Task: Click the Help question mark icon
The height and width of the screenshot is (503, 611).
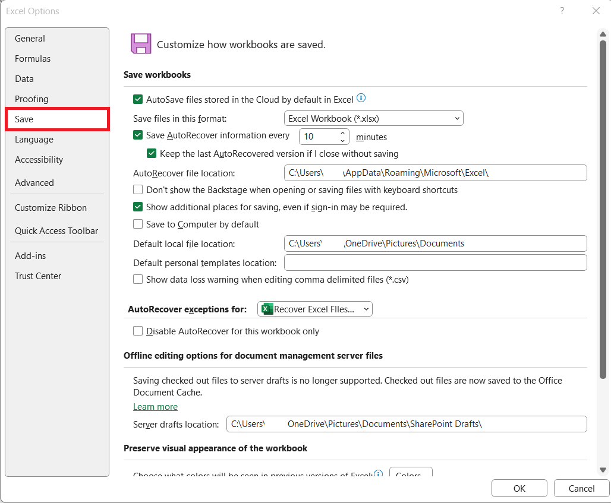Action: tap(562, 11)
